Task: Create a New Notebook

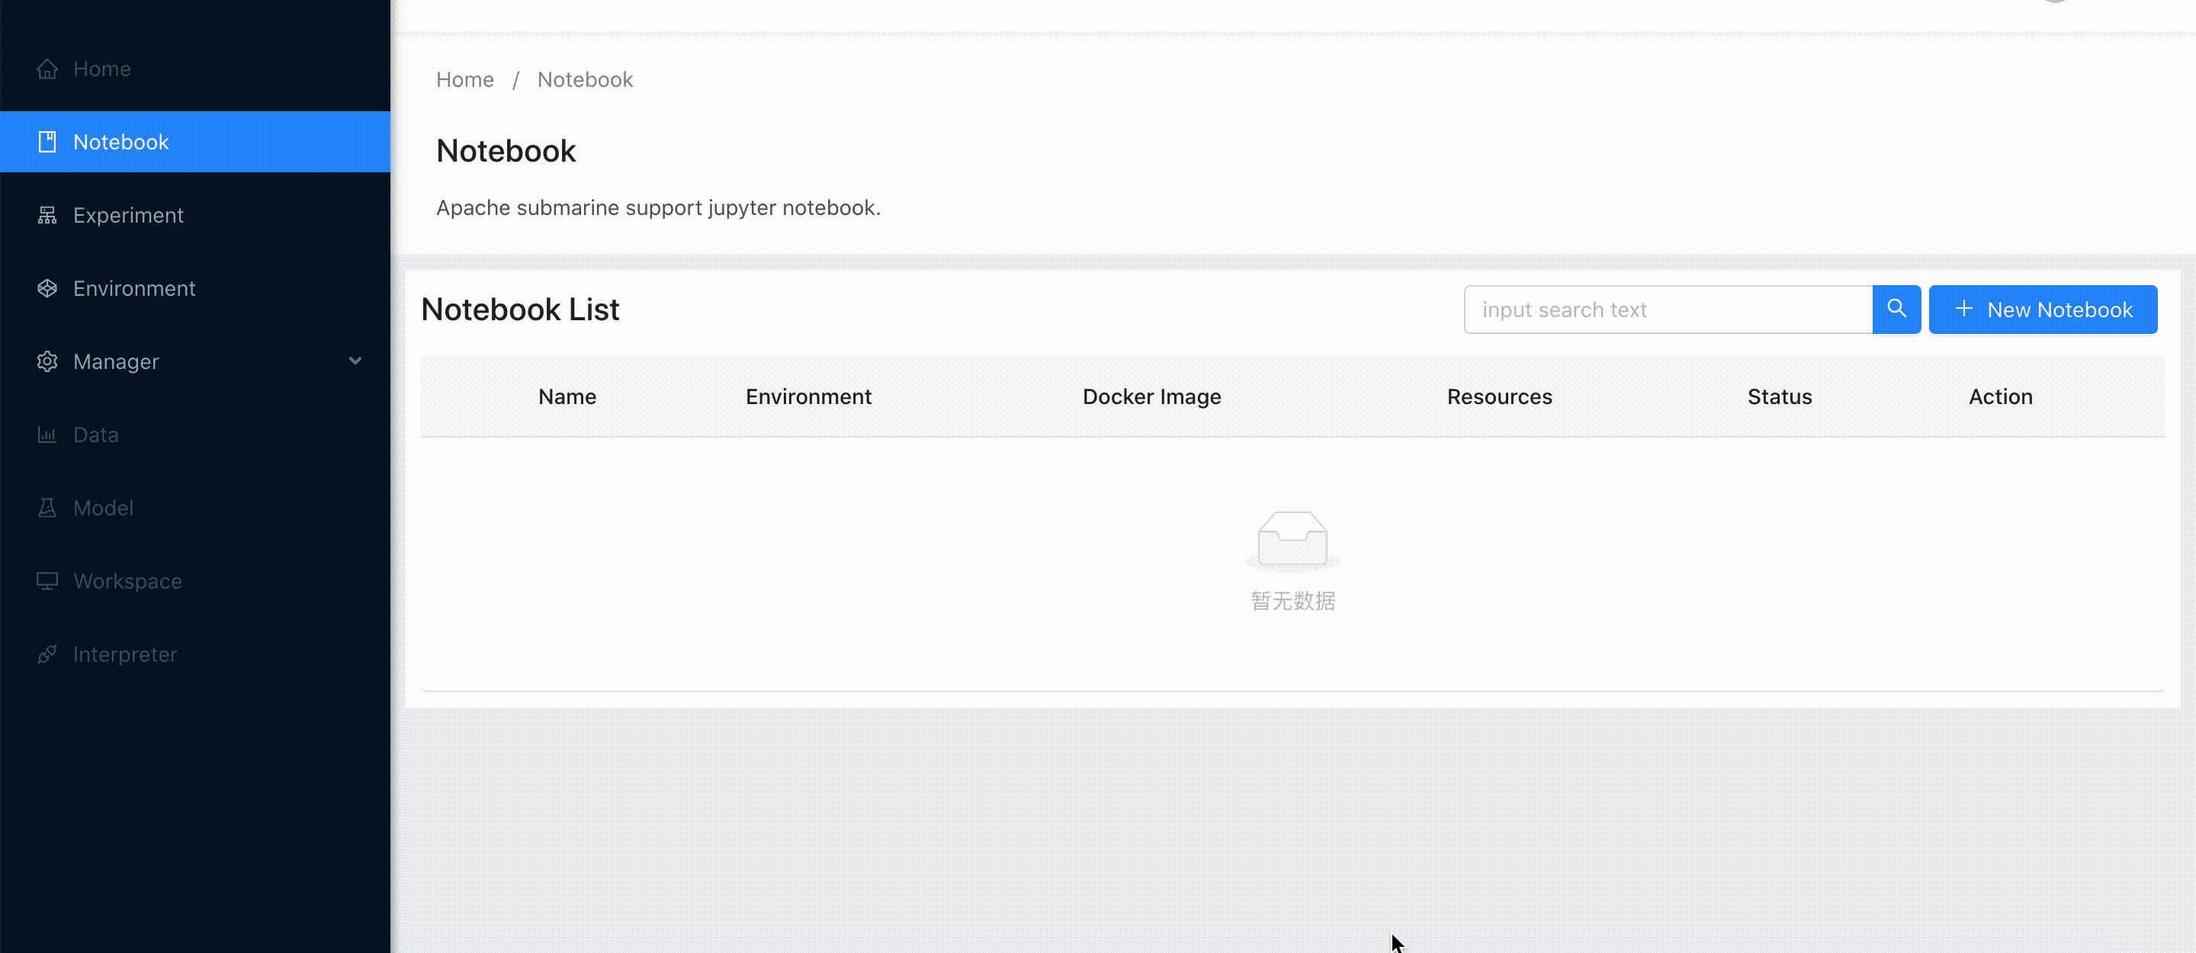Action: click(2043, 310)
